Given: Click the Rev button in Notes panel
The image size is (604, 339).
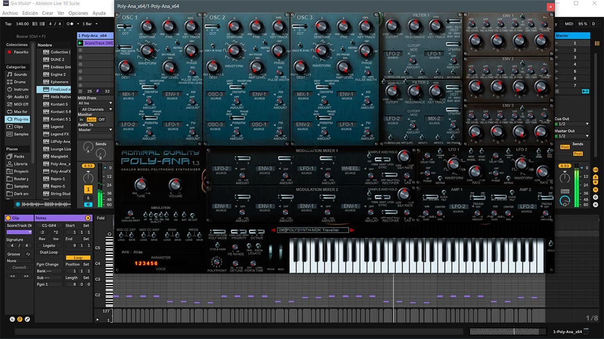Looking at the screenshot, I should 42,239.
